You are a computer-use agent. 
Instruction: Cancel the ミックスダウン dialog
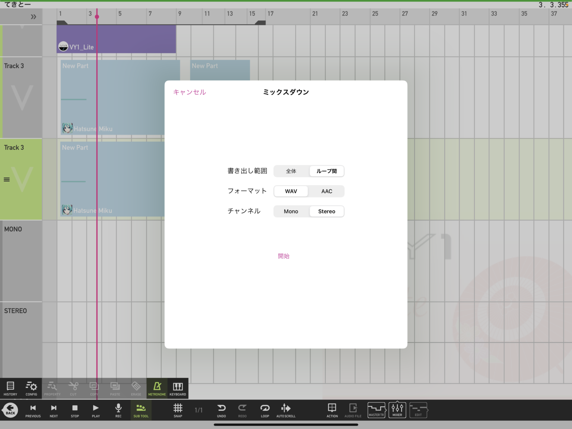(x=189, y=92)
